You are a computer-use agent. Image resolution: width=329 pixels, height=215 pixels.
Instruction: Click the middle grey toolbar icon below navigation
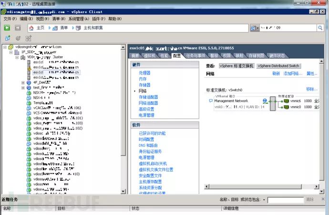(x=18, y=38)
